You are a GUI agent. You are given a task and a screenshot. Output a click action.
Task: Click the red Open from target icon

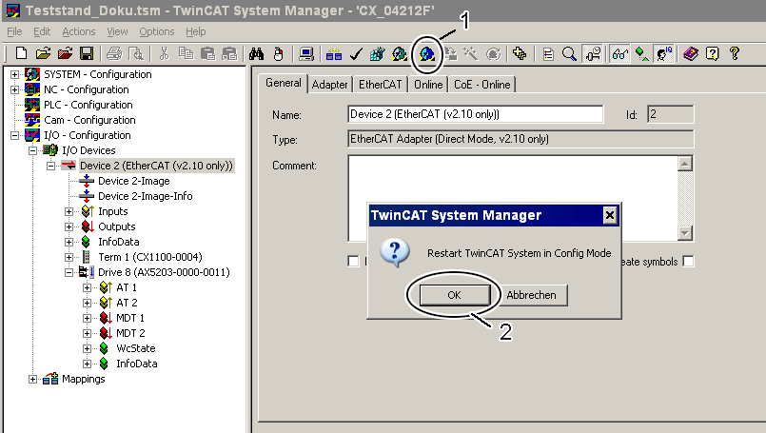(x=65, y=53)
